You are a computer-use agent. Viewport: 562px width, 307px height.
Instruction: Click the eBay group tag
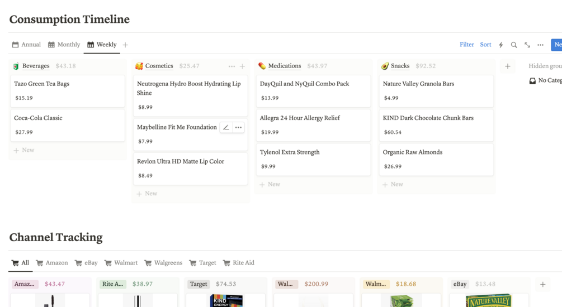(x=460, y=284)
